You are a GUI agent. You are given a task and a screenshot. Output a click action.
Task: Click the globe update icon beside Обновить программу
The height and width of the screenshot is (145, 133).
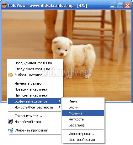[11, 130]
